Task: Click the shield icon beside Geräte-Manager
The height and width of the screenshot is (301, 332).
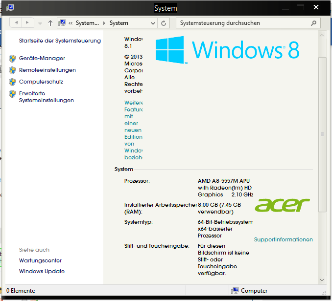Action: pos(12,59)
